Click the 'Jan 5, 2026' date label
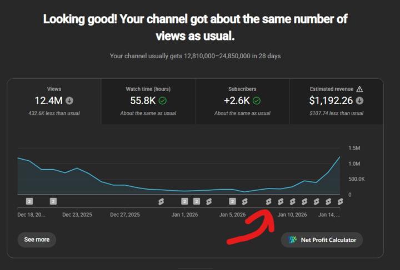 [x=232, y=215]
